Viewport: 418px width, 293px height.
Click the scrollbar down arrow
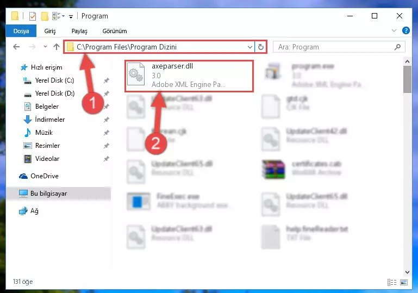407,272
